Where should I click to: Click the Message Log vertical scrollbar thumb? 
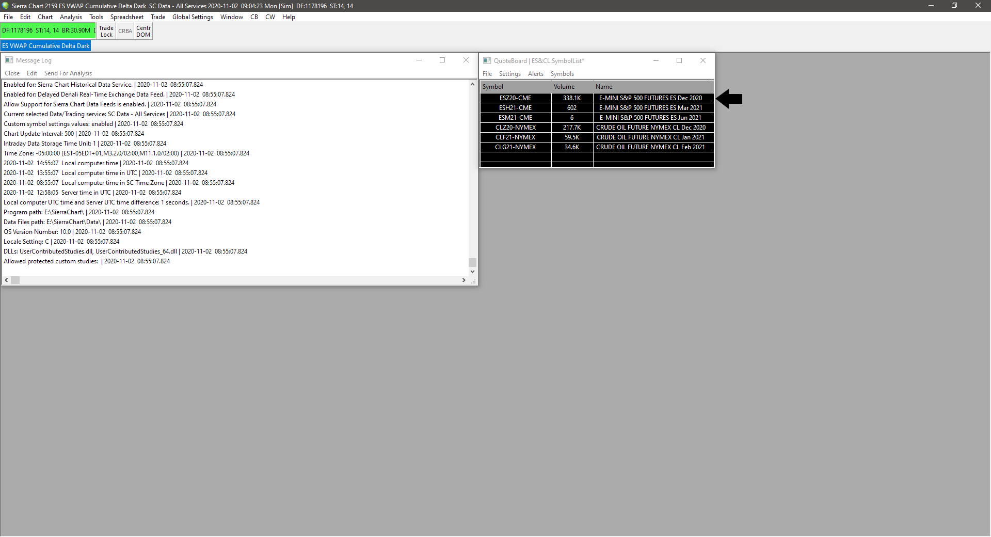pyautogui.click(x=472, y=262)
